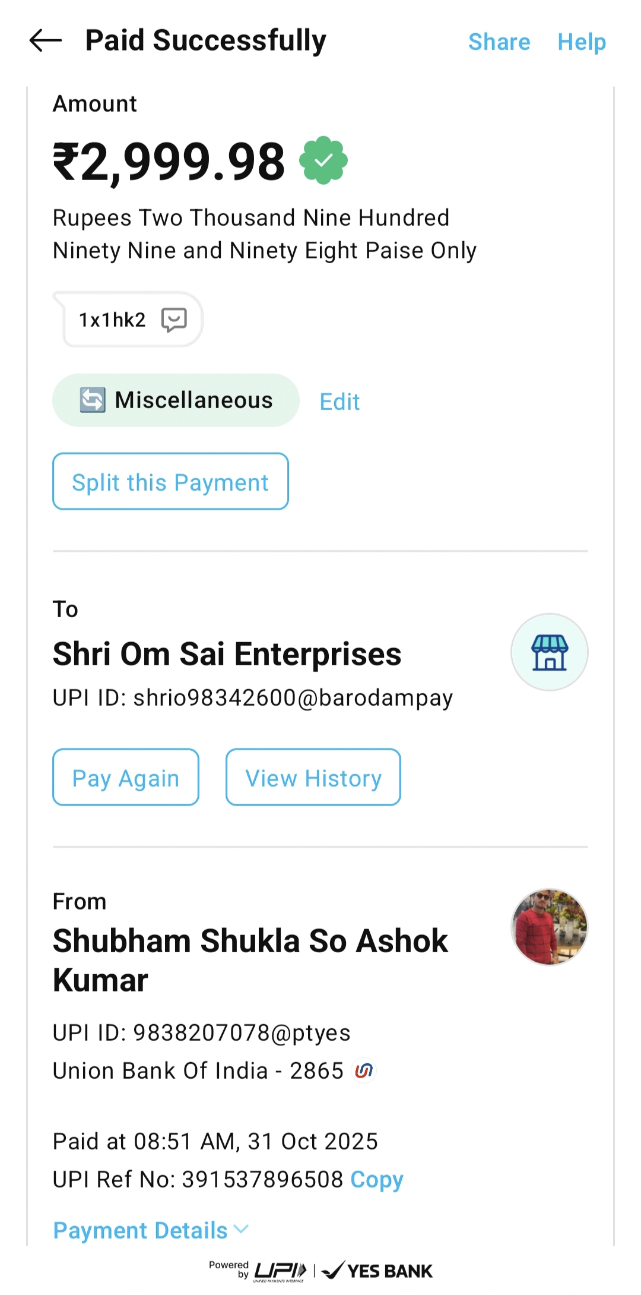Screen dimensions: 641x1295
Task: Tap the green verified checkmark badge
Action: pos(323,160)
